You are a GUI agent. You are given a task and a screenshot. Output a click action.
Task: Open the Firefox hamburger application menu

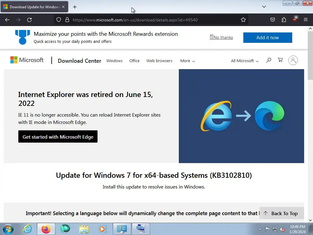point(306,20)
